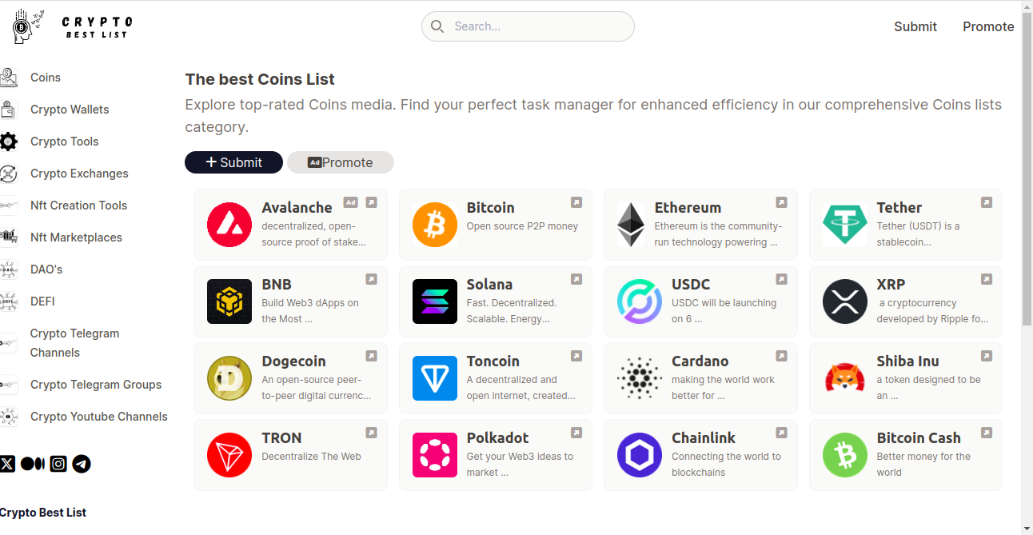Open the Cardano card title

click(x=700, y=361)
